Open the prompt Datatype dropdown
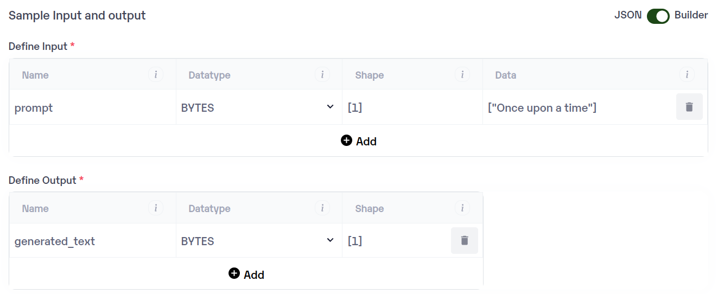The height and width of the screenshot is (294, 718). (x=258, y=107)
